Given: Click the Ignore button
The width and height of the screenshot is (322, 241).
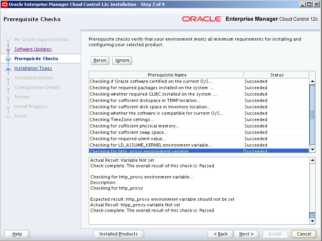Looking at the screenshot, I should pos(122,61).
